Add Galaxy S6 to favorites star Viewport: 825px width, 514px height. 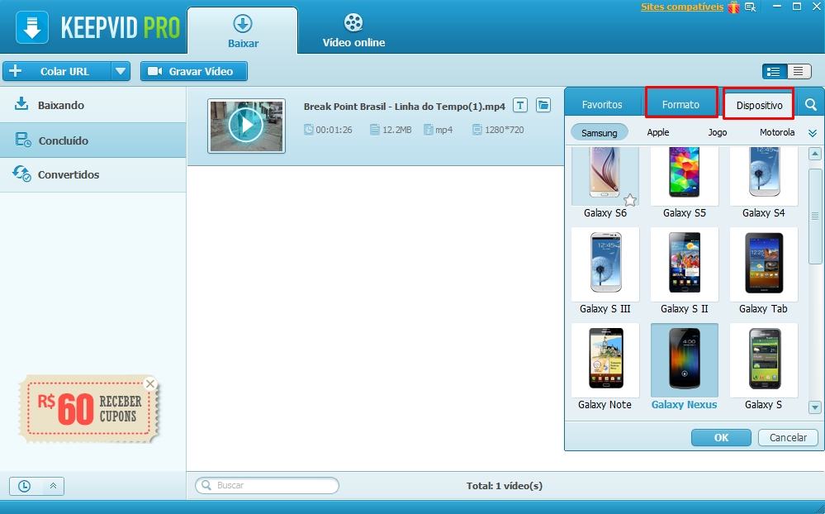coord(630,200)
